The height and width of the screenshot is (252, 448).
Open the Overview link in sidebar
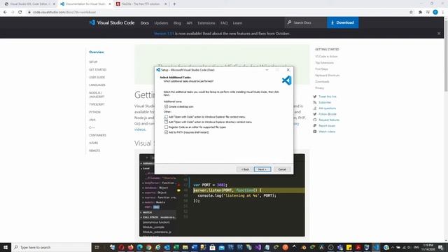point(97,52)
